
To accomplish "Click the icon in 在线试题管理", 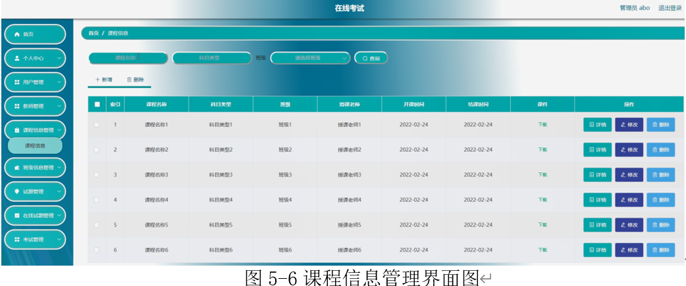I will pos(17,215).
